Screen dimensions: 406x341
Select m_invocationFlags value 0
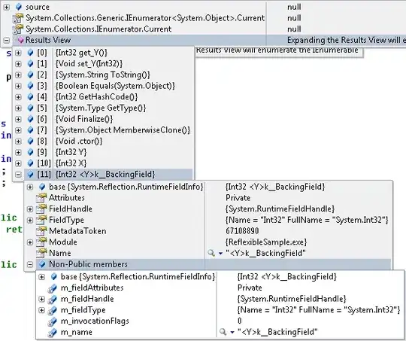point(240,321)
